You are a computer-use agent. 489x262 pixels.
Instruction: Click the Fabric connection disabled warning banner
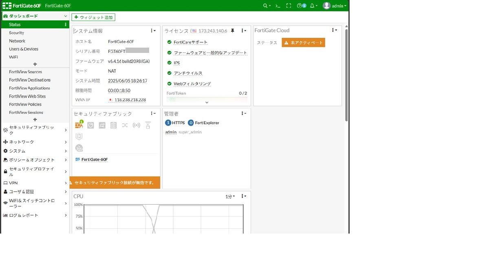coord(115,183)
